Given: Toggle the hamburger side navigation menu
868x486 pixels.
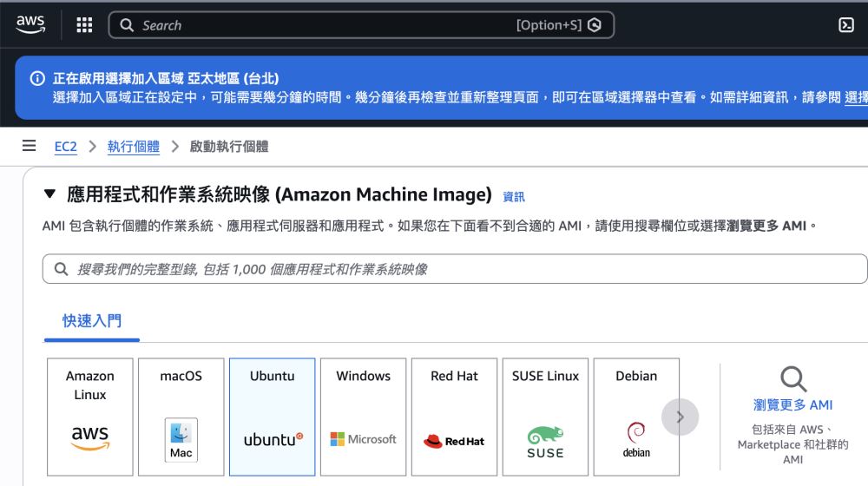Looking at the screenshot, I should [29, 146].
